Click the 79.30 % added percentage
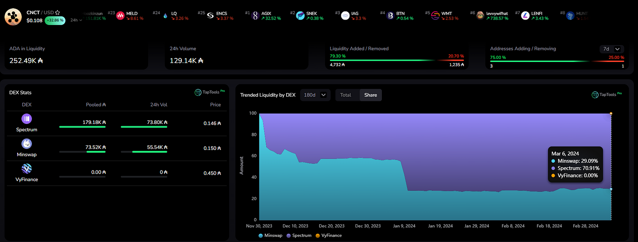 click(x=338, y=56)
